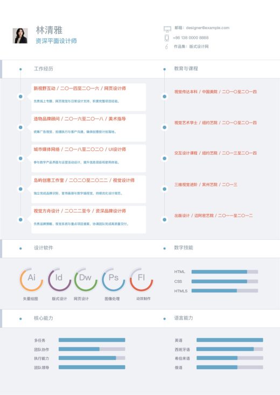This screenshot has width=280, height=395.
Task: Click timeline dot for 视觉传达本科 entry
Action: [x=165, y=97]
